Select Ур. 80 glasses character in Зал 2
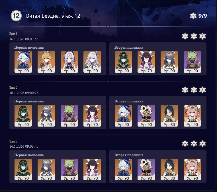The image size is (217, 192). coord(169,116)
